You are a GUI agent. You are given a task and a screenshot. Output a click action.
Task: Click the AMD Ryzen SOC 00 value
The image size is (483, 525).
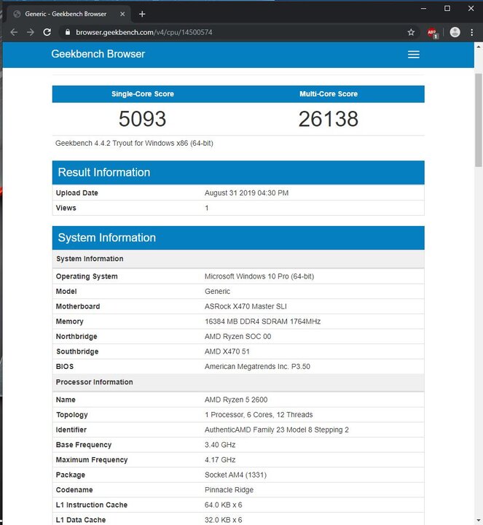tap(237, 336)
